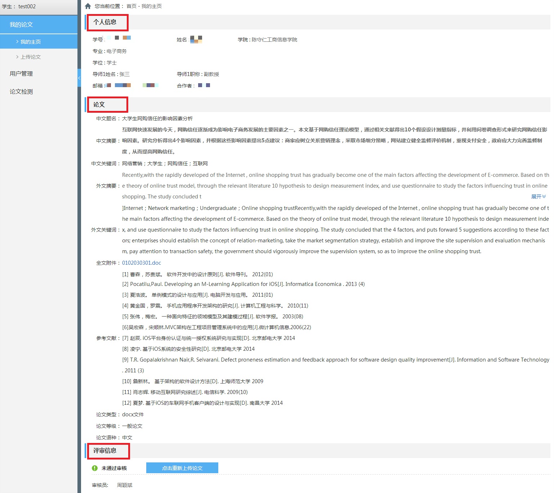
Task: Open 用户管理 menu
Action: tap(21, 73)
